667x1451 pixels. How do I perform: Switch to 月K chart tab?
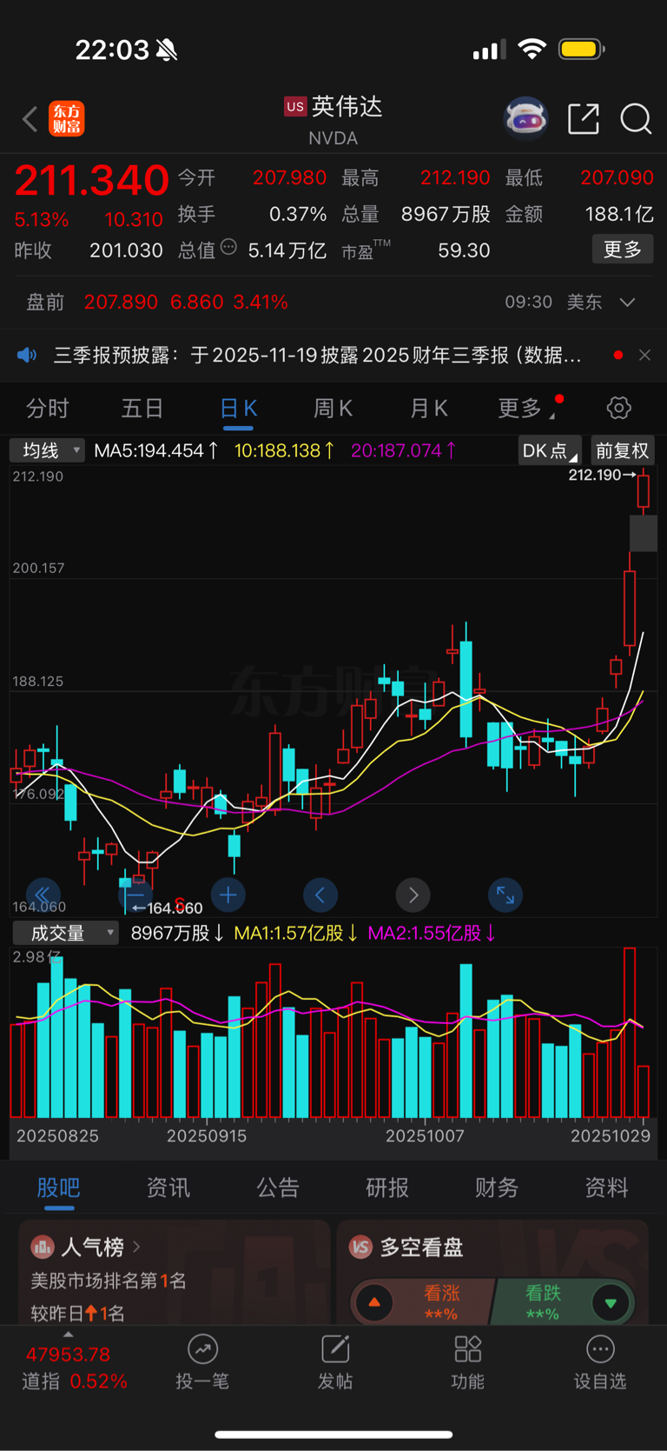pos(428,408)
